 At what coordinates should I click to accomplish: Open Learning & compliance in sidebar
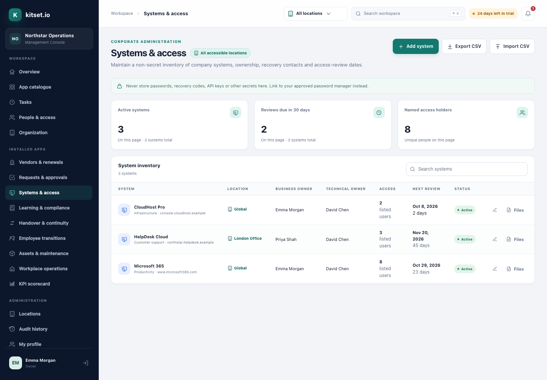[49, 208]
